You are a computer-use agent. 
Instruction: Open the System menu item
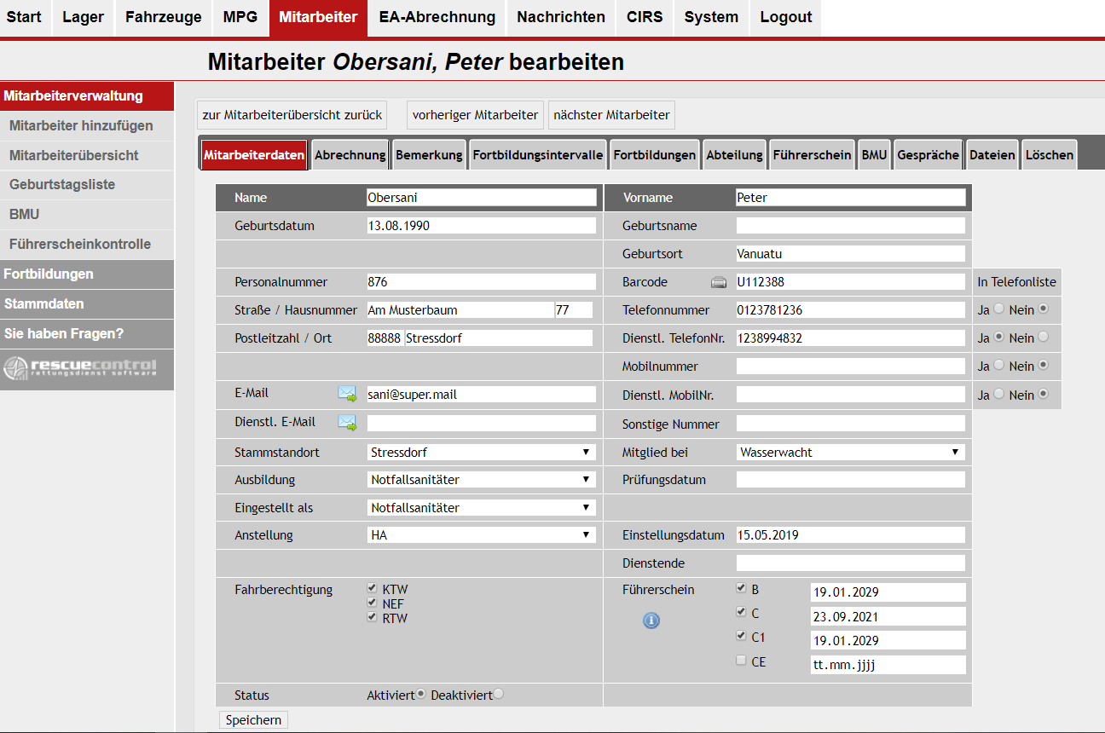pyautogui.click(x=711, y=17)
